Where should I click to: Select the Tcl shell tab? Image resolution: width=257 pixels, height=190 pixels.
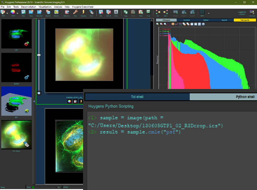(x=137, y=97)
